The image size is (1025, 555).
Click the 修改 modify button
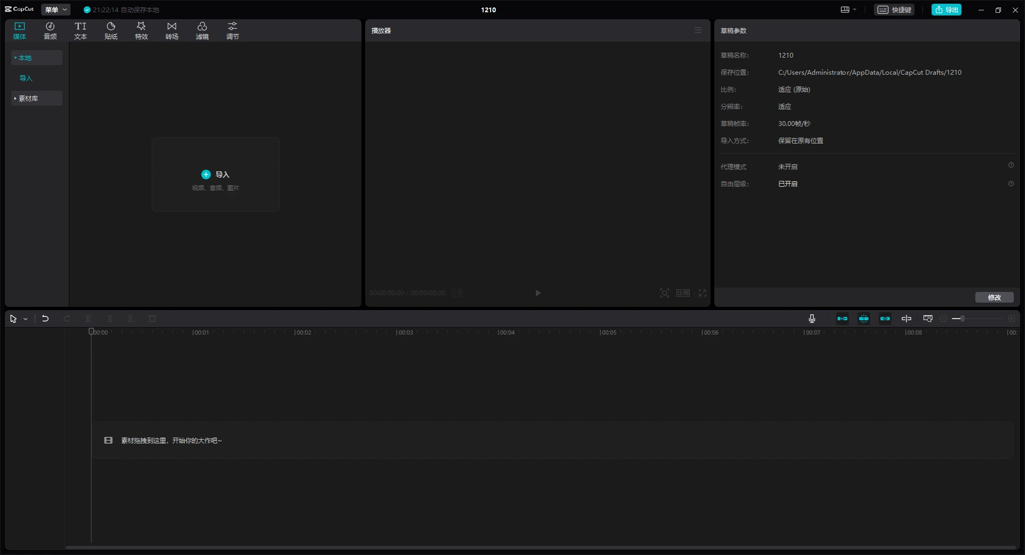(x=995, y=297)
